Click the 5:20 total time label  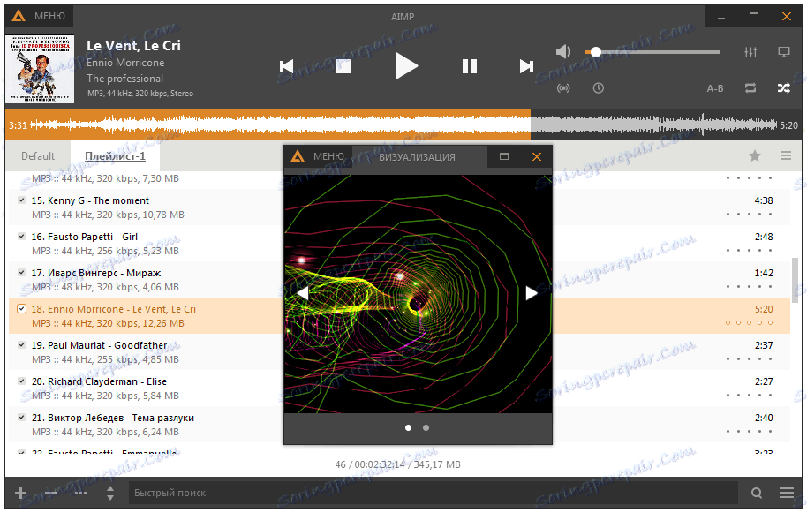[x=788, y=125]
